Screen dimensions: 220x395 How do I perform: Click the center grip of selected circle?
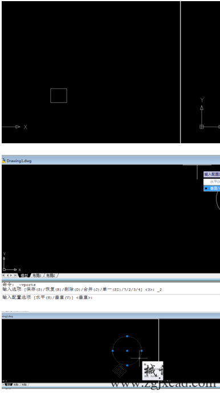tap(127, 350)
